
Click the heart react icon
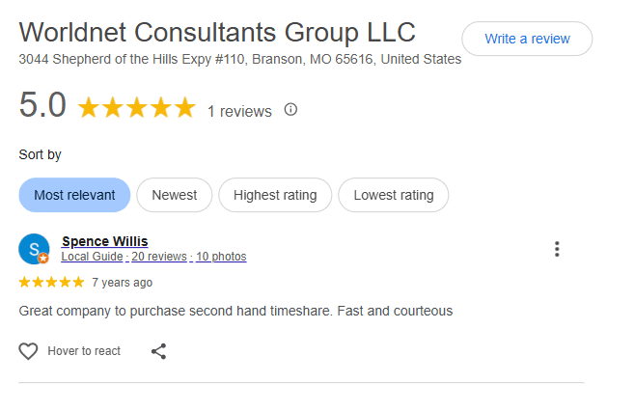pyautogui.click(x=29, y=351)
